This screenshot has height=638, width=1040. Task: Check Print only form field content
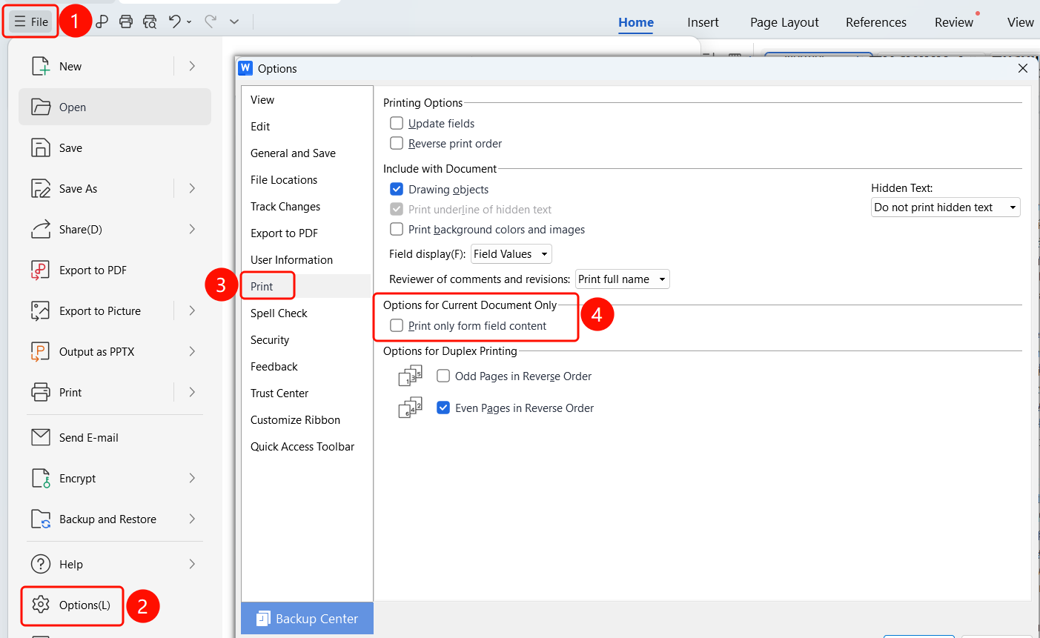click(397, 325)
